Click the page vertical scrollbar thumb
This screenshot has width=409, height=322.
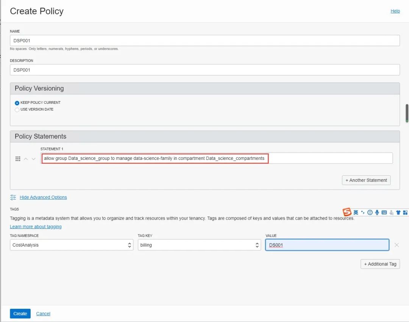pyautogui.click(x=407, y=113)
